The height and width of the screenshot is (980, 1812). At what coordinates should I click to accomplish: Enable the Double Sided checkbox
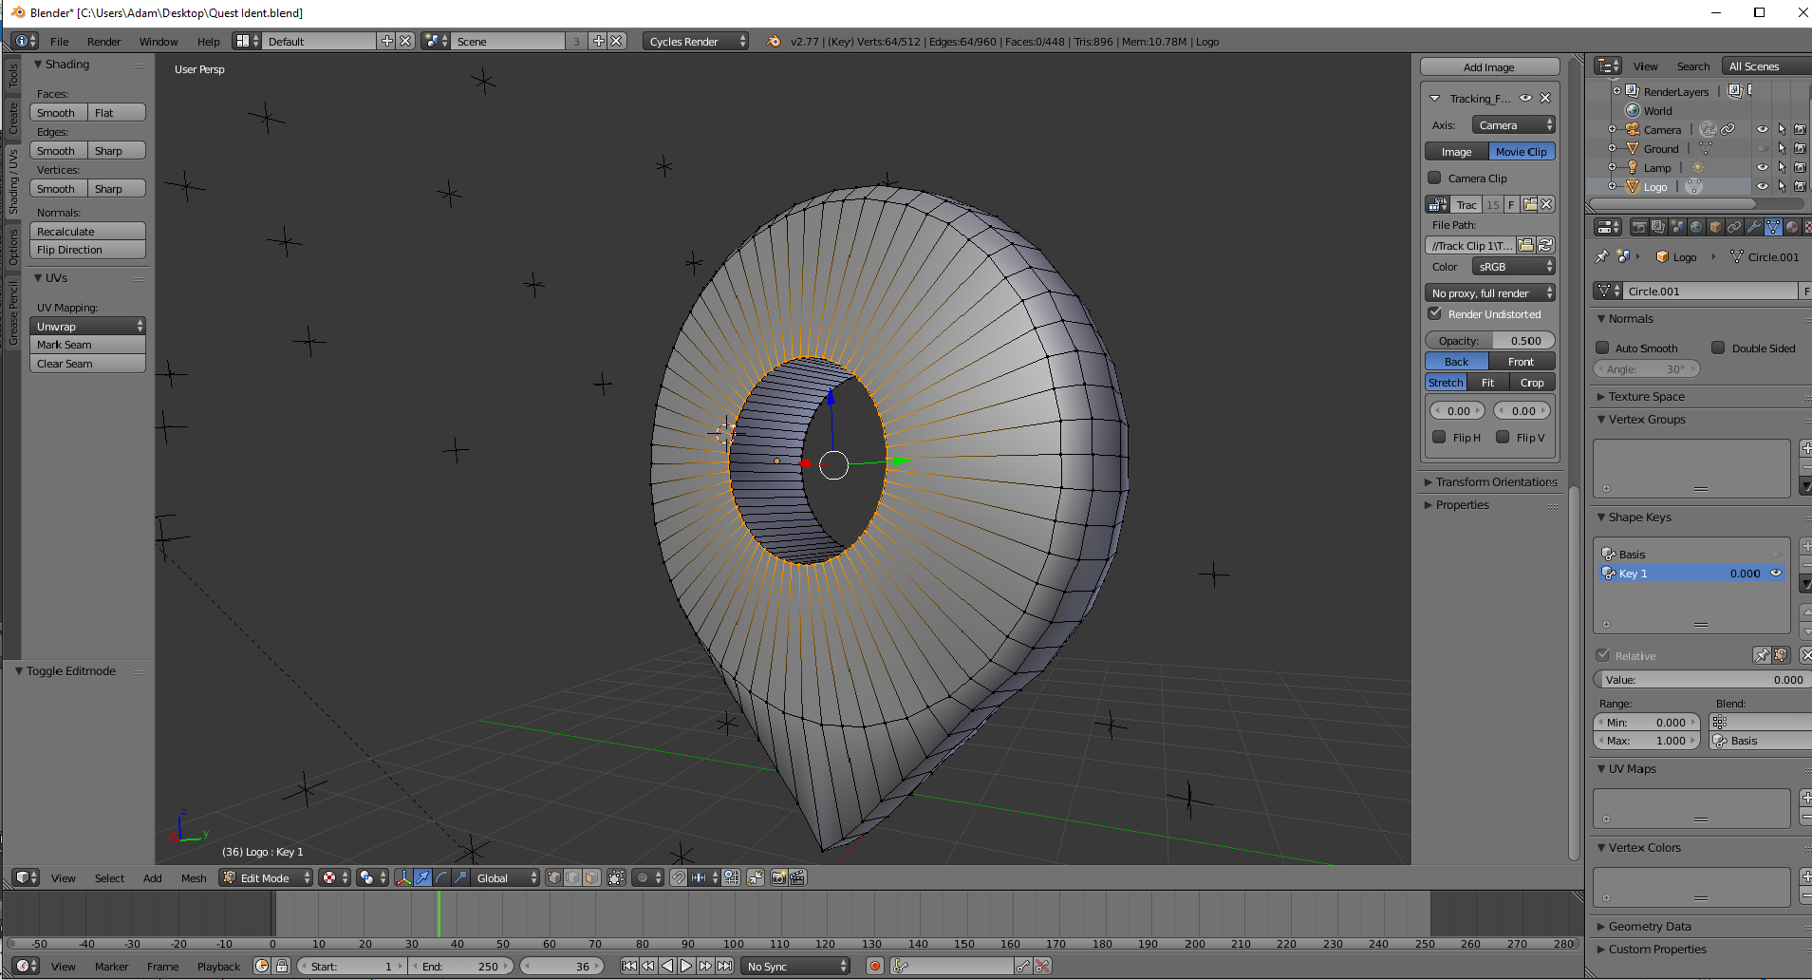1718,348
